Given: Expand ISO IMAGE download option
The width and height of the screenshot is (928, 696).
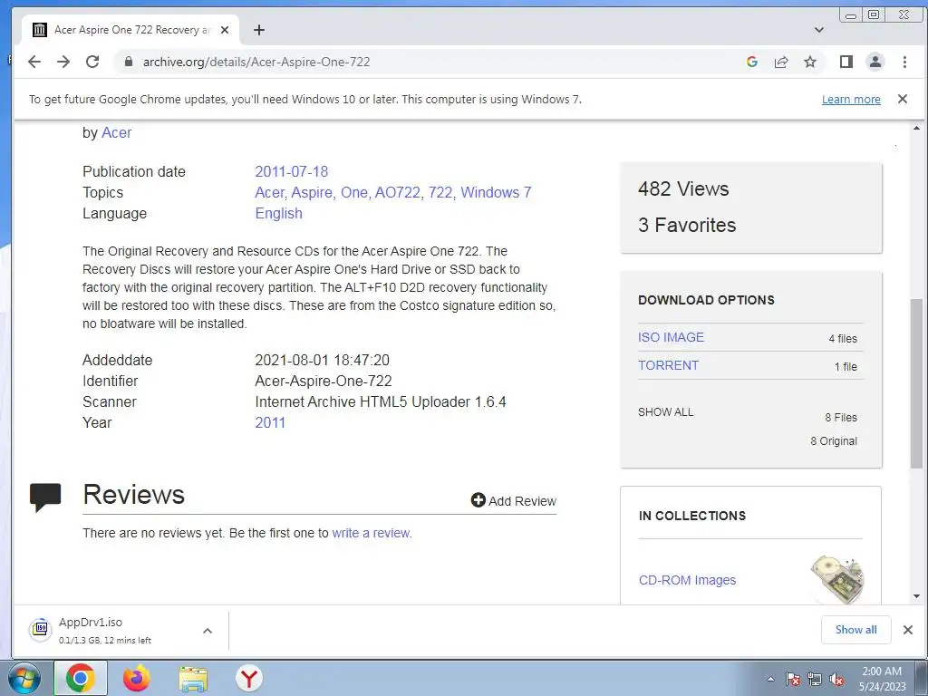Looking at the screenshot, I should [x=672, y=337].
